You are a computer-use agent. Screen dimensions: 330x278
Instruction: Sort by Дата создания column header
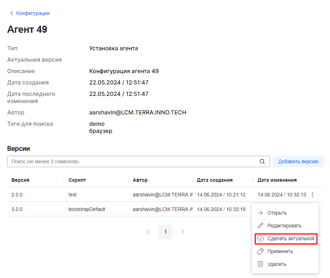(x=214, y=180)
